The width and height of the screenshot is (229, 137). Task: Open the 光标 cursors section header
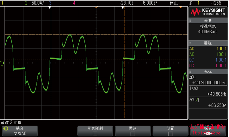208,71
